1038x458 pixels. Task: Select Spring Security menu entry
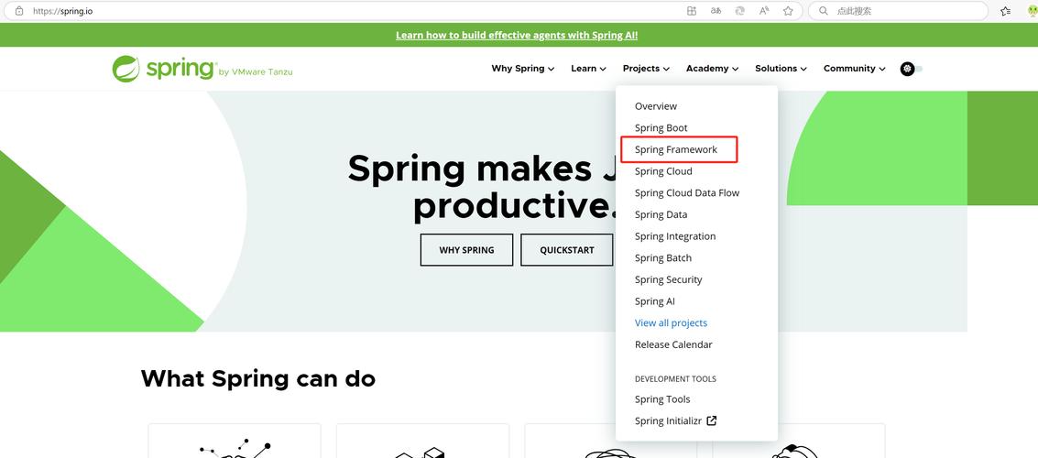click(669, 280)
